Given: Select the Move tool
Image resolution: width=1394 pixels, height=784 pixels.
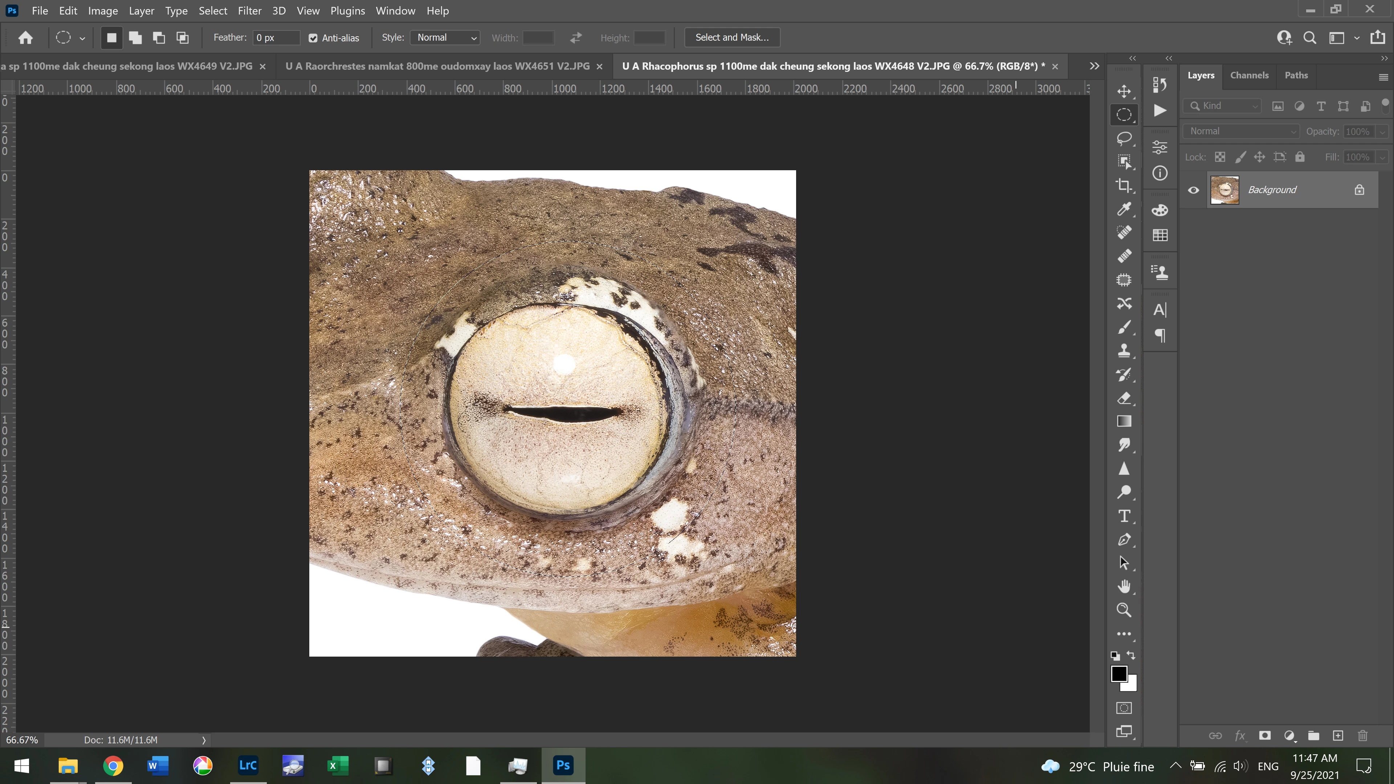Looking at the screenshot, I should 1124,91.
